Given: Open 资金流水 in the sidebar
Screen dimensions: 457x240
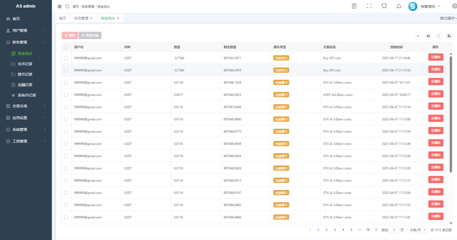Looking at the screenshot, I should pos(25,53).
